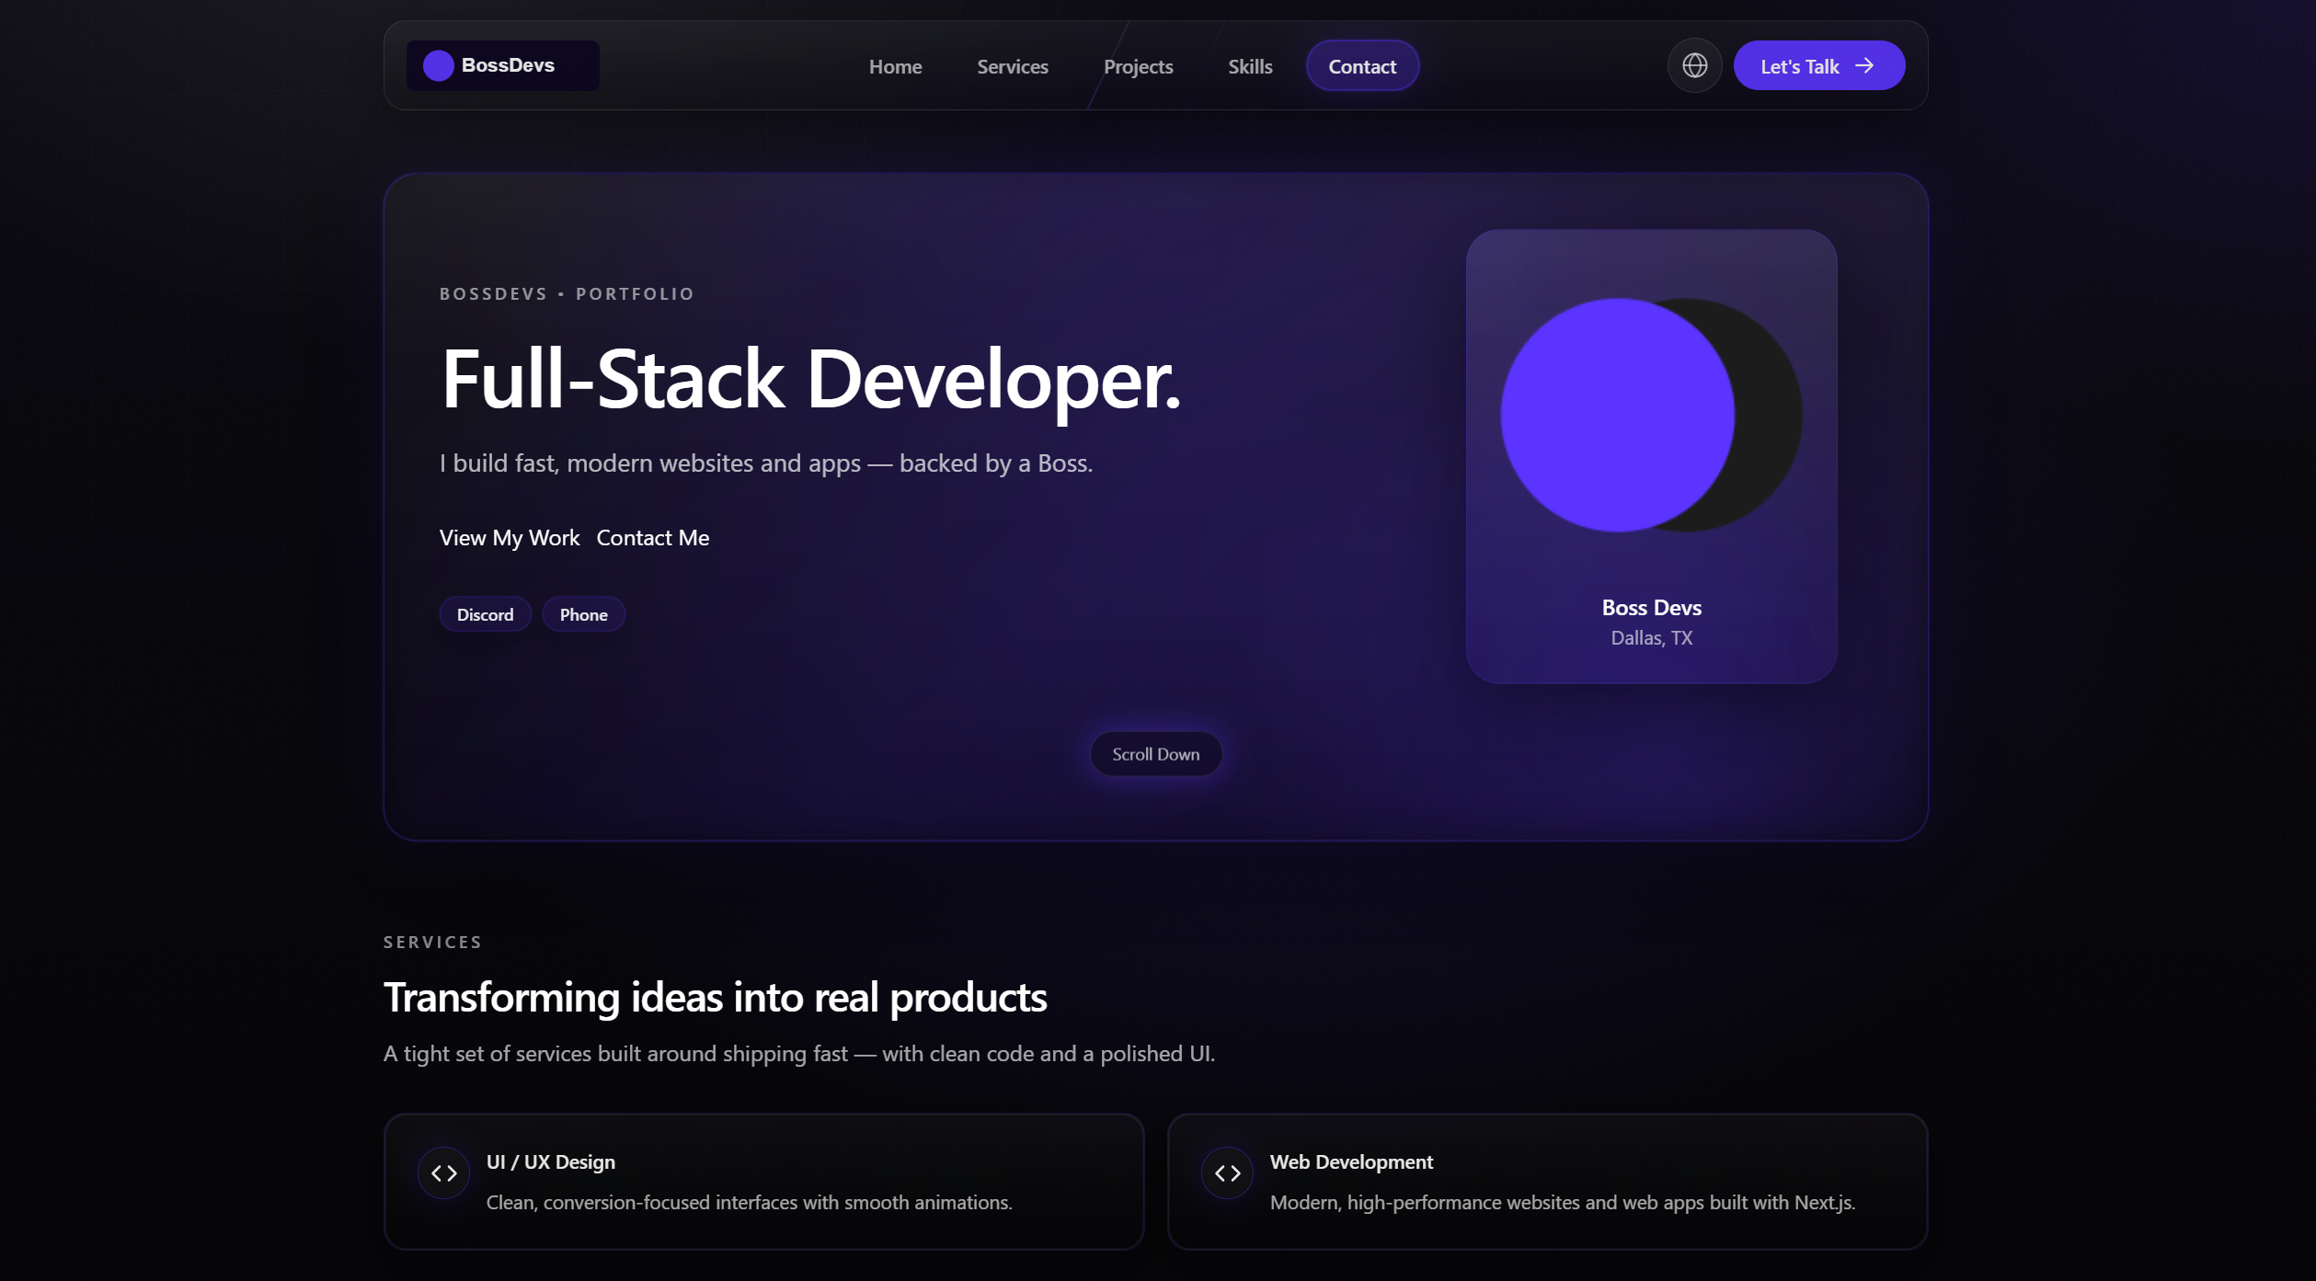Navigate to Projects from the top menu
The image size is (2316, 1281).
(x=1138, y=66)
